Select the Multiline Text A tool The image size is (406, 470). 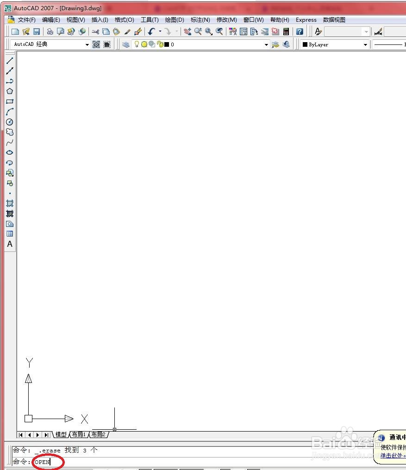[x=10, y=244]
